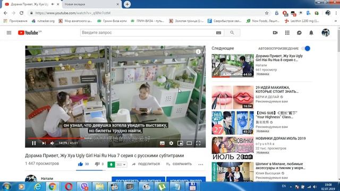Click the Посмотреть аналитику button

point(138,179)
